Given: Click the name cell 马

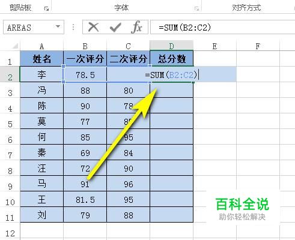Looking at the screenshot, I should (x=41, y=184).
